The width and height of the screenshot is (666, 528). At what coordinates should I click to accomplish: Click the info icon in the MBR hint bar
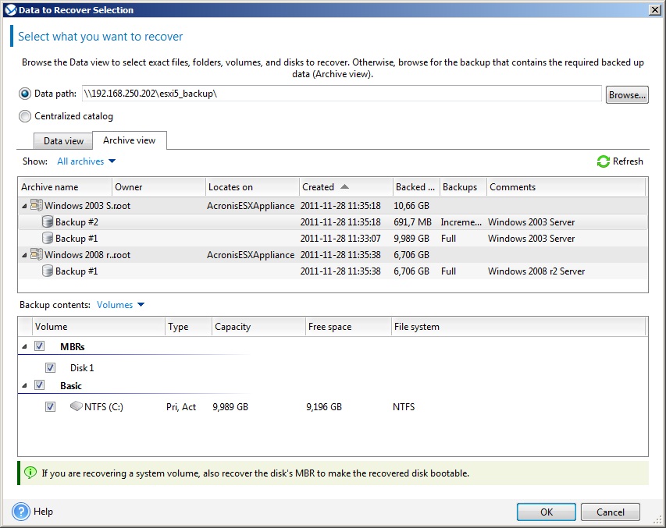tap(30, 473)
